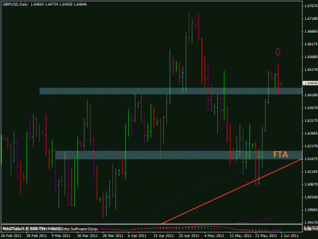Click price level 1.63670 on the axis

pyautogui.click(x=311, y=108)
